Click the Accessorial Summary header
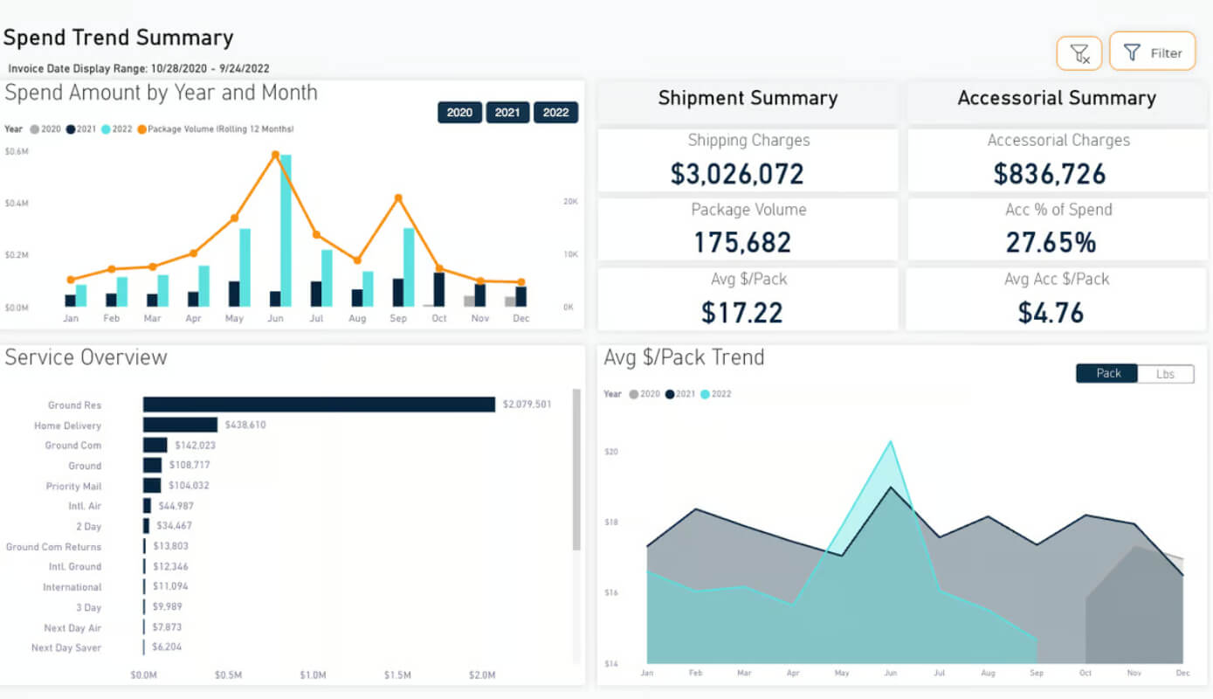 coord(1057,99)
